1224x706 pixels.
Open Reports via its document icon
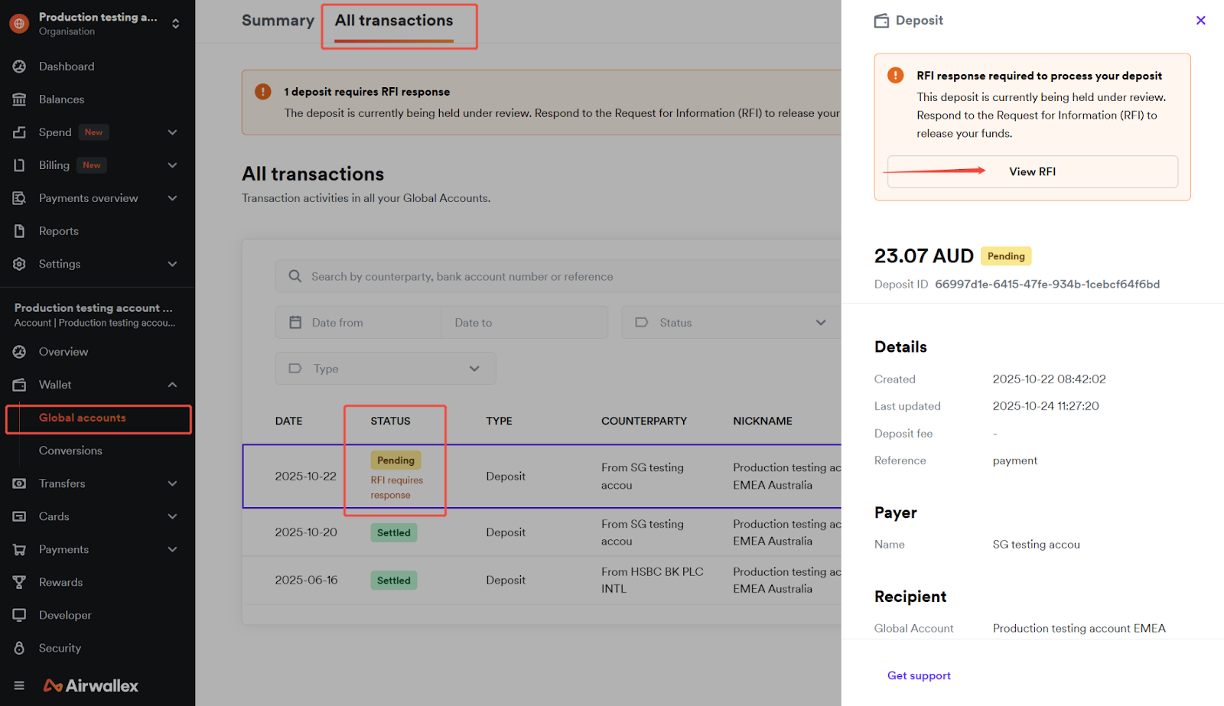(20, 231)
